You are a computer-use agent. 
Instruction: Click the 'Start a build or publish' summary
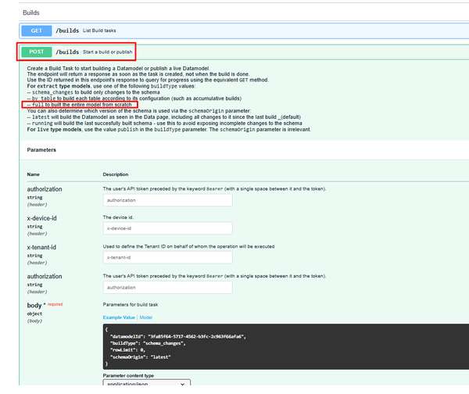coord(107,53)
